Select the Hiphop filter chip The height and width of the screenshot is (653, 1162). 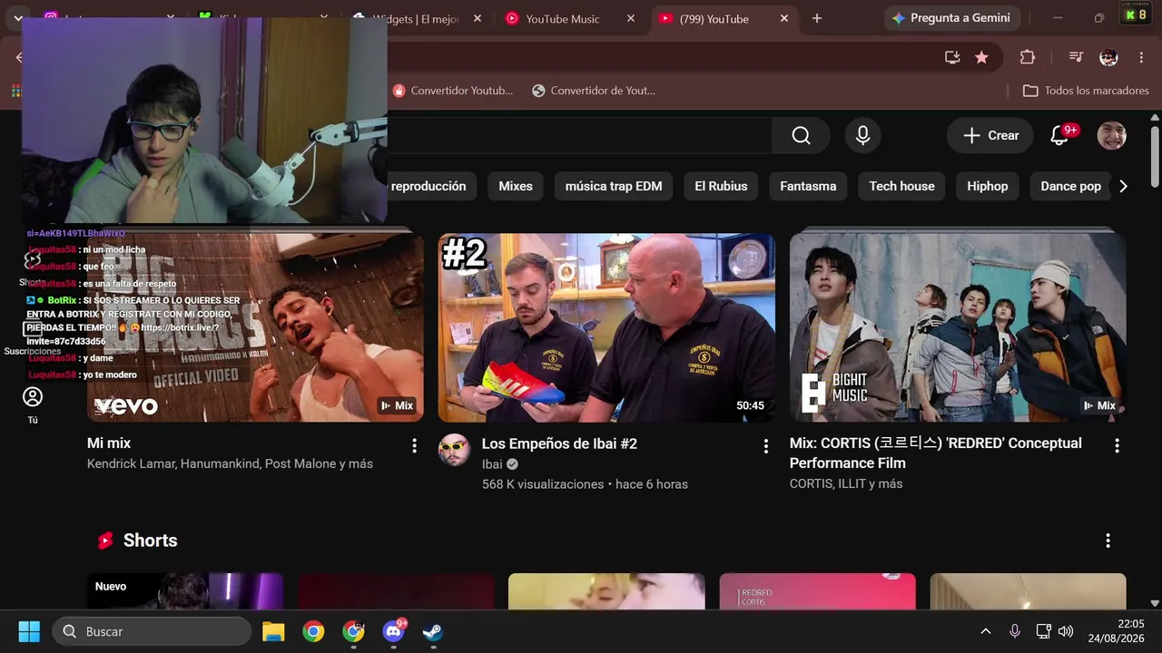[988, 186]
